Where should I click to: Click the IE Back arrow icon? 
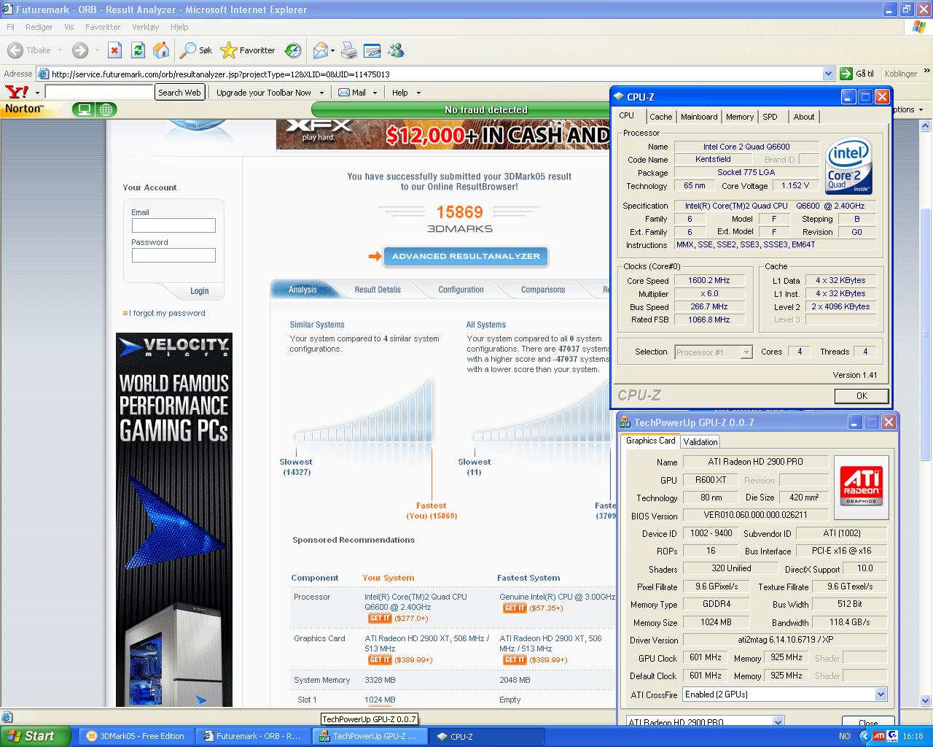(x=15, y=50)
